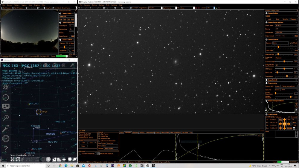Image resolution: width=299 pixels, height=168 pixels.
Task: Toggle LX Mode in the small SharpCap window
Action: pos(67,43)
